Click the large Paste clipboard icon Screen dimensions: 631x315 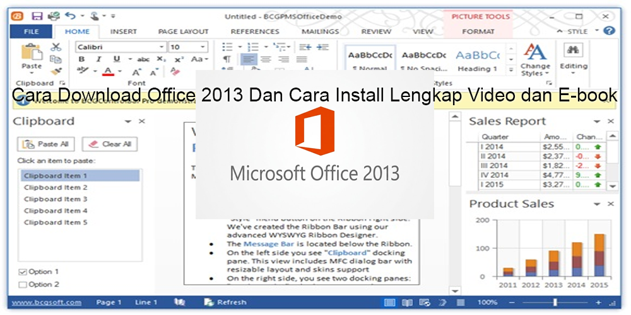point(32,52)
